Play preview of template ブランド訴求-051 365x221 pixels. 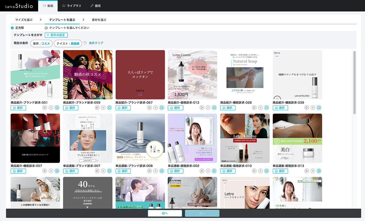click(x=45, y=108)
